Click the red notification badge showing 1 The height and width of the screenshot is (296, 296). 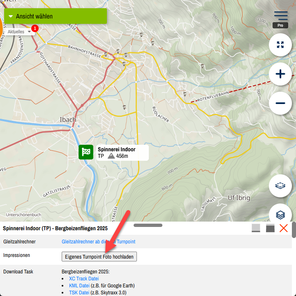tap(35, 28)
